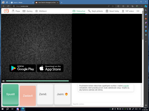
Task: Mute the video chat volume speaker icon
Action: [x=4, y=81]
